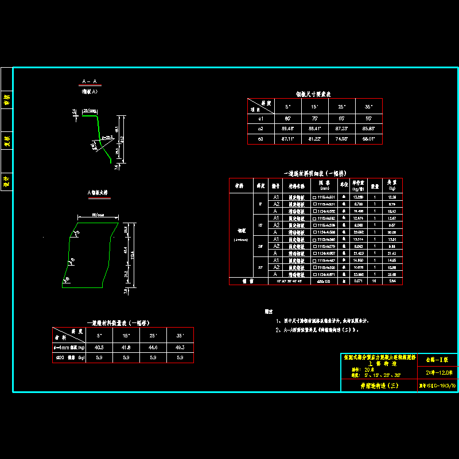The image size is (459, 459).
Task: Select the (kg) total weight column header
Action: point(392,188)
